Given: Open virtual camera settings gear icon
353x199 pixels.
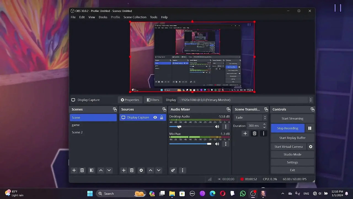Looking at the screenshot, I should 311,147.
